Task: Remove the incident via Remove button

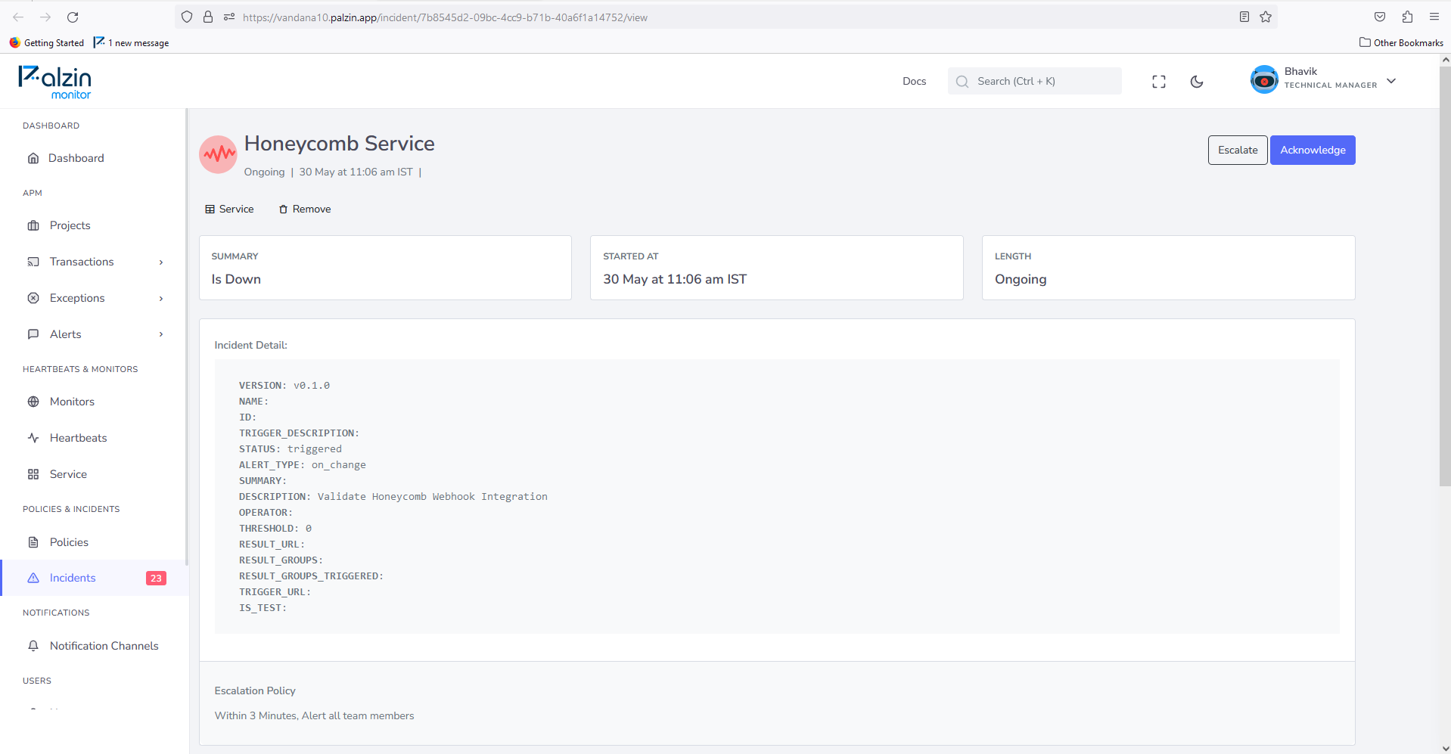Action: 305,209
